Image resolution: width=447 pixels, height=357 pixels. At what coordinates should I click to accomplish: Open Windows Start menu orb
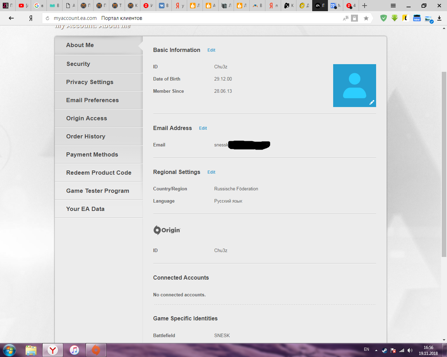point(9,350)
